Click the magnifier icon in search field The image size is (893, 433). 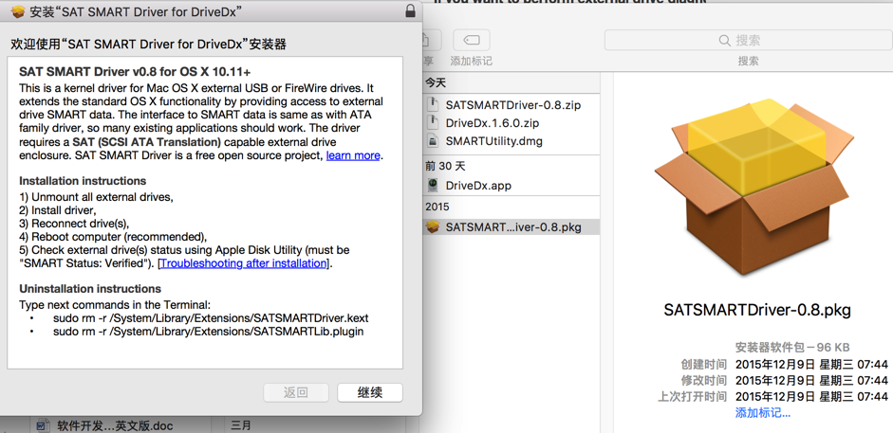(725, 41)
